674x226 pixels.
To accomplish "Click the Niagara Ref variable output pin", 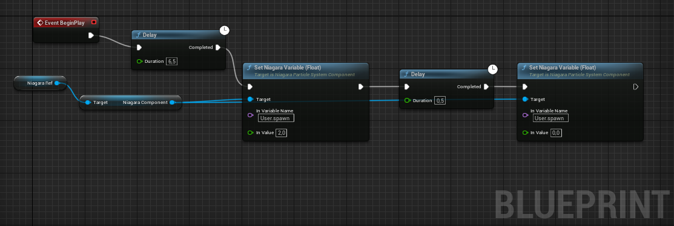I will point(57,83).
